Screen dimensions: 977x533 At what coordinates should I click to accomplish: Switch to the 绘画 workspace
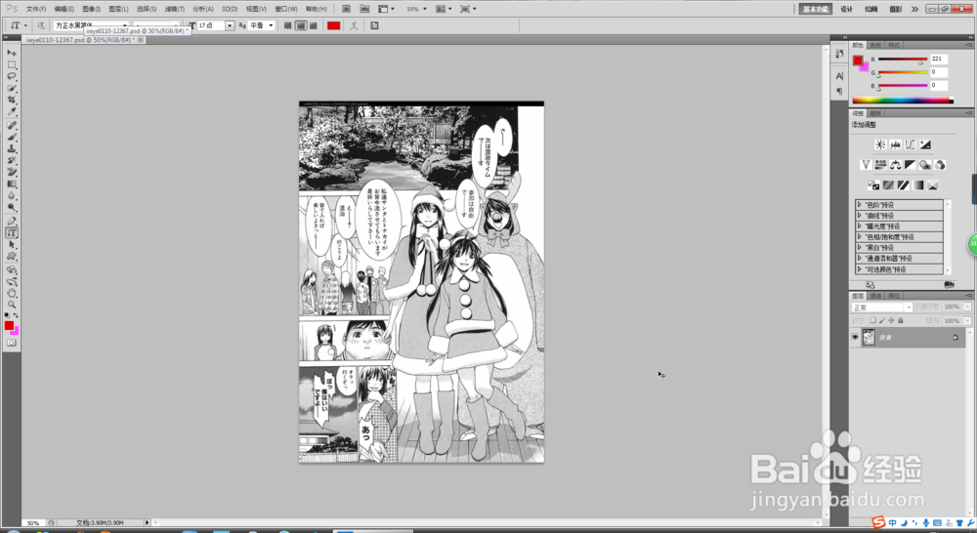tap(871, 10)
